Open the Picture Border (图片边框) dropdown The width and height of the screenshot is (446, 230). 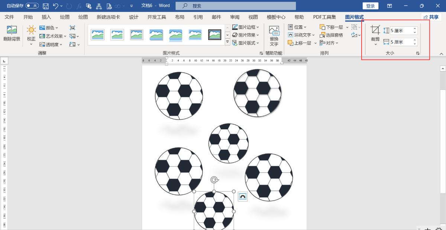(x=246, y=27)
